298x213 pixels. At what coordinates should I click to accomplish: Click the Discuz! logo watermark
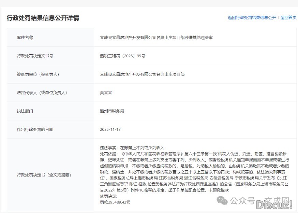pyautogui.click(x=274, y=204)
